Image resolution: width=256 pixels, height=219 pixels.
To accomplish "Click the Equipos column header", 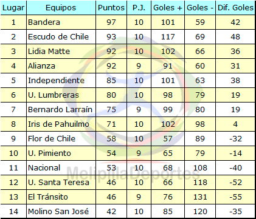I will click(x=61, y=8).
